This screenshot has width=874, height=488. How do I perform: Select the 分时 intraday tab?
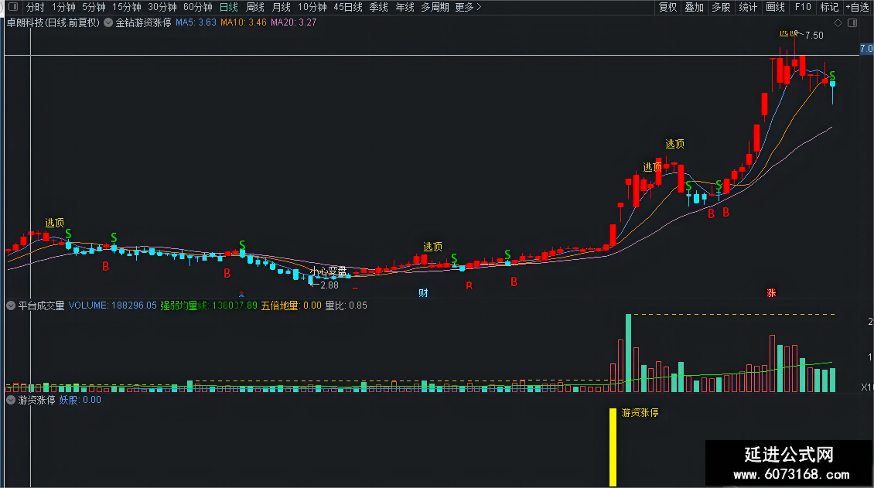[35, 7]
